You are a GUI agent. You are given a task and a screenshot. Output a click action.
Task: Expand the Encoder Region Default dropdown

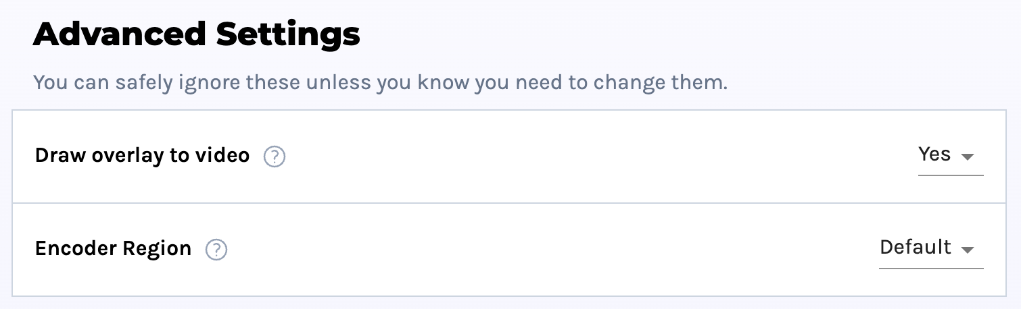[931, 251]
